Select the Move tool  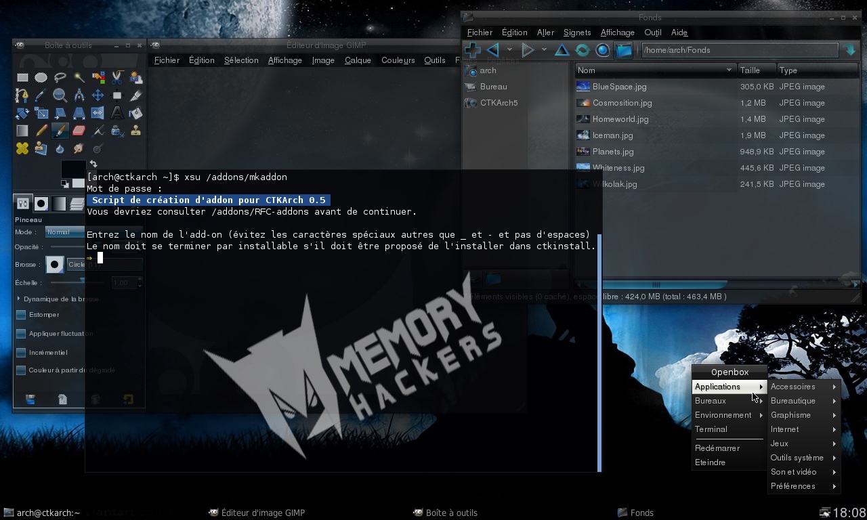click(x=98, y=95)
